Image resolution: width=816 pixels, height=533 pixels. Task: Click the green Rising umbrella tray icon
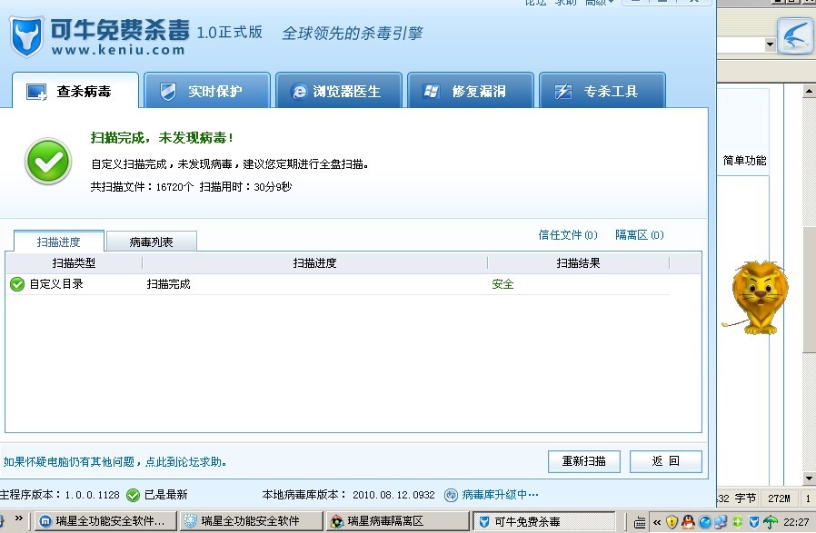coord(771,521)
